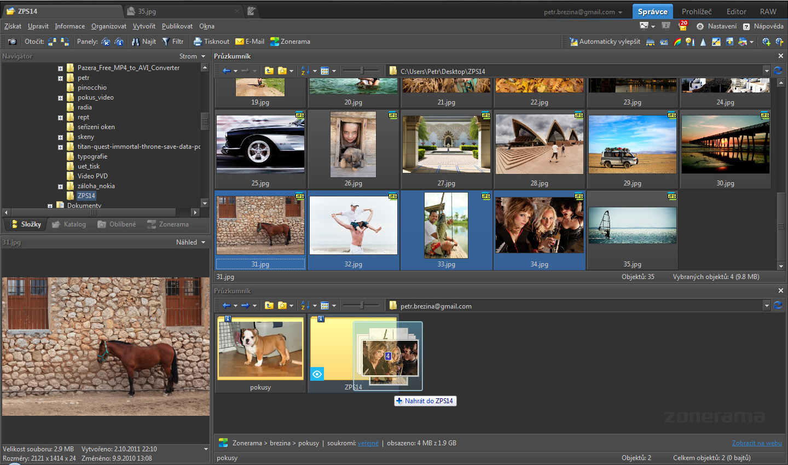Switch to the Složky navigator tab
This screenshot has height=465, width=788.
pos(26,224)
